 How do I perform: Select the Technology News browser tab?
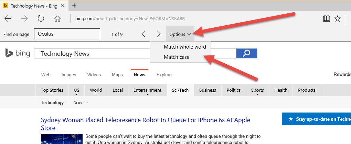click(x=34, y=6)
